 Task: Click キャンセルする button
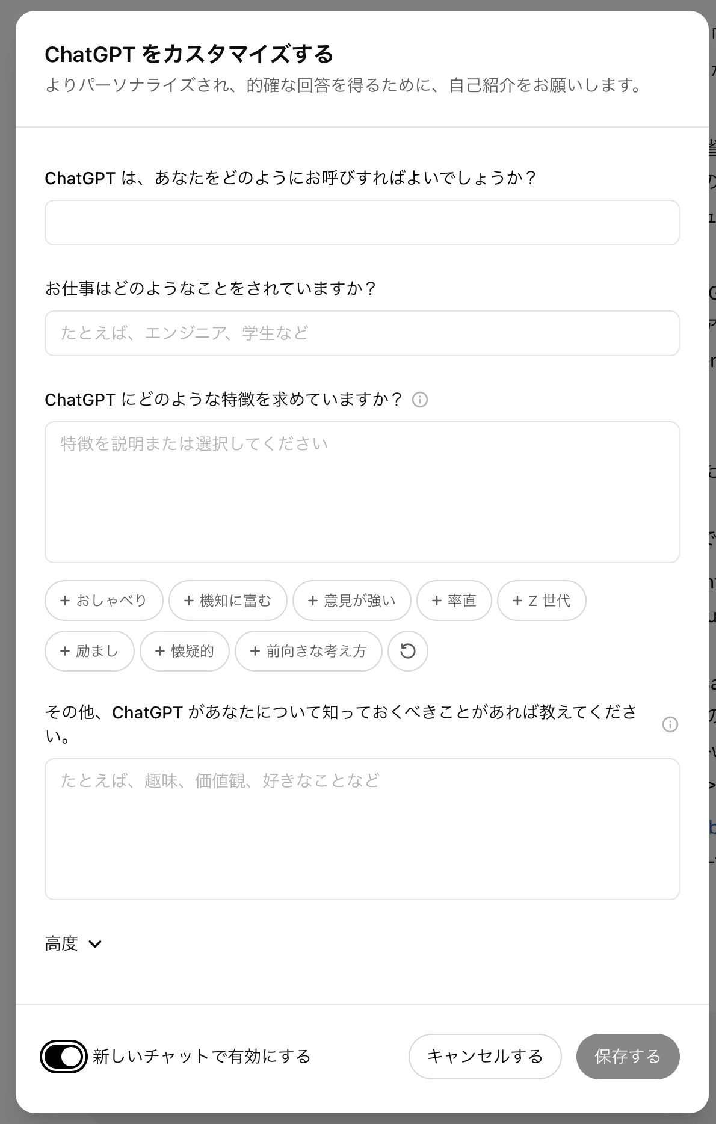point(485,1057)
